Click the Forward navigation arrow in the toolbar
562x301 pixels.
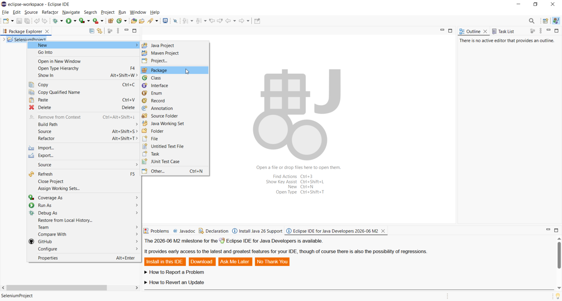(242, 21)
